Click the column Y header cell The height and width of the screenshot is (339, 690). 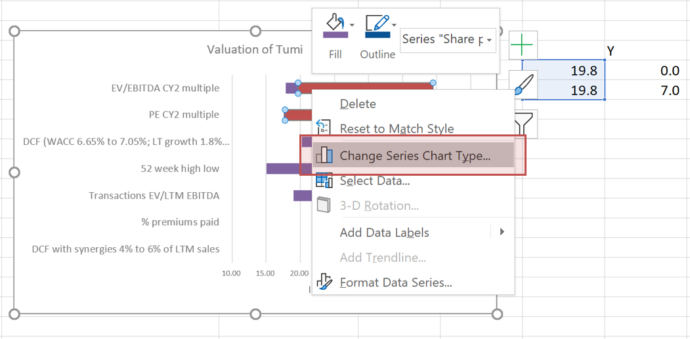coord(611,50)
